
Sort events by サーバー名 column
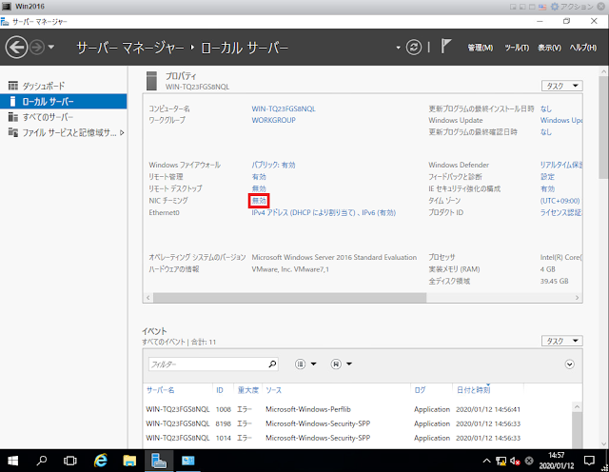(x=160, y=390)
